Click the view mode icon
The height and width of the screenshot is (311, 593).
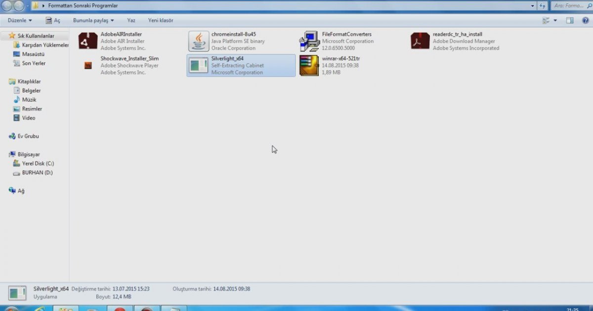546,20
